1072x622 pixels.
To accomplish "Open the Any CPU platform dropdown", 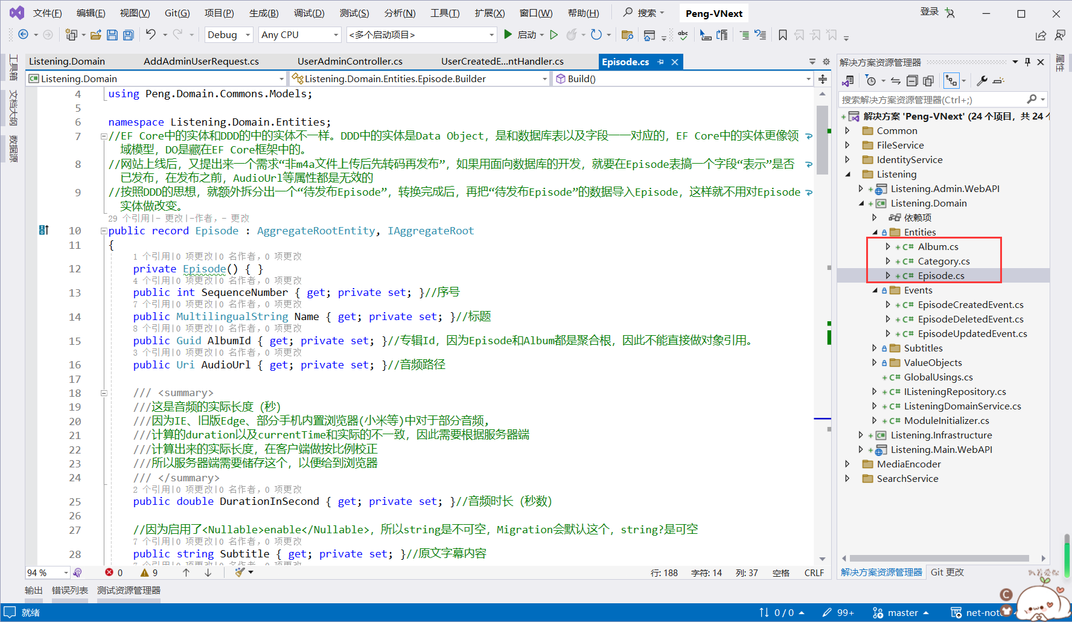I will [x=300, y=35].
